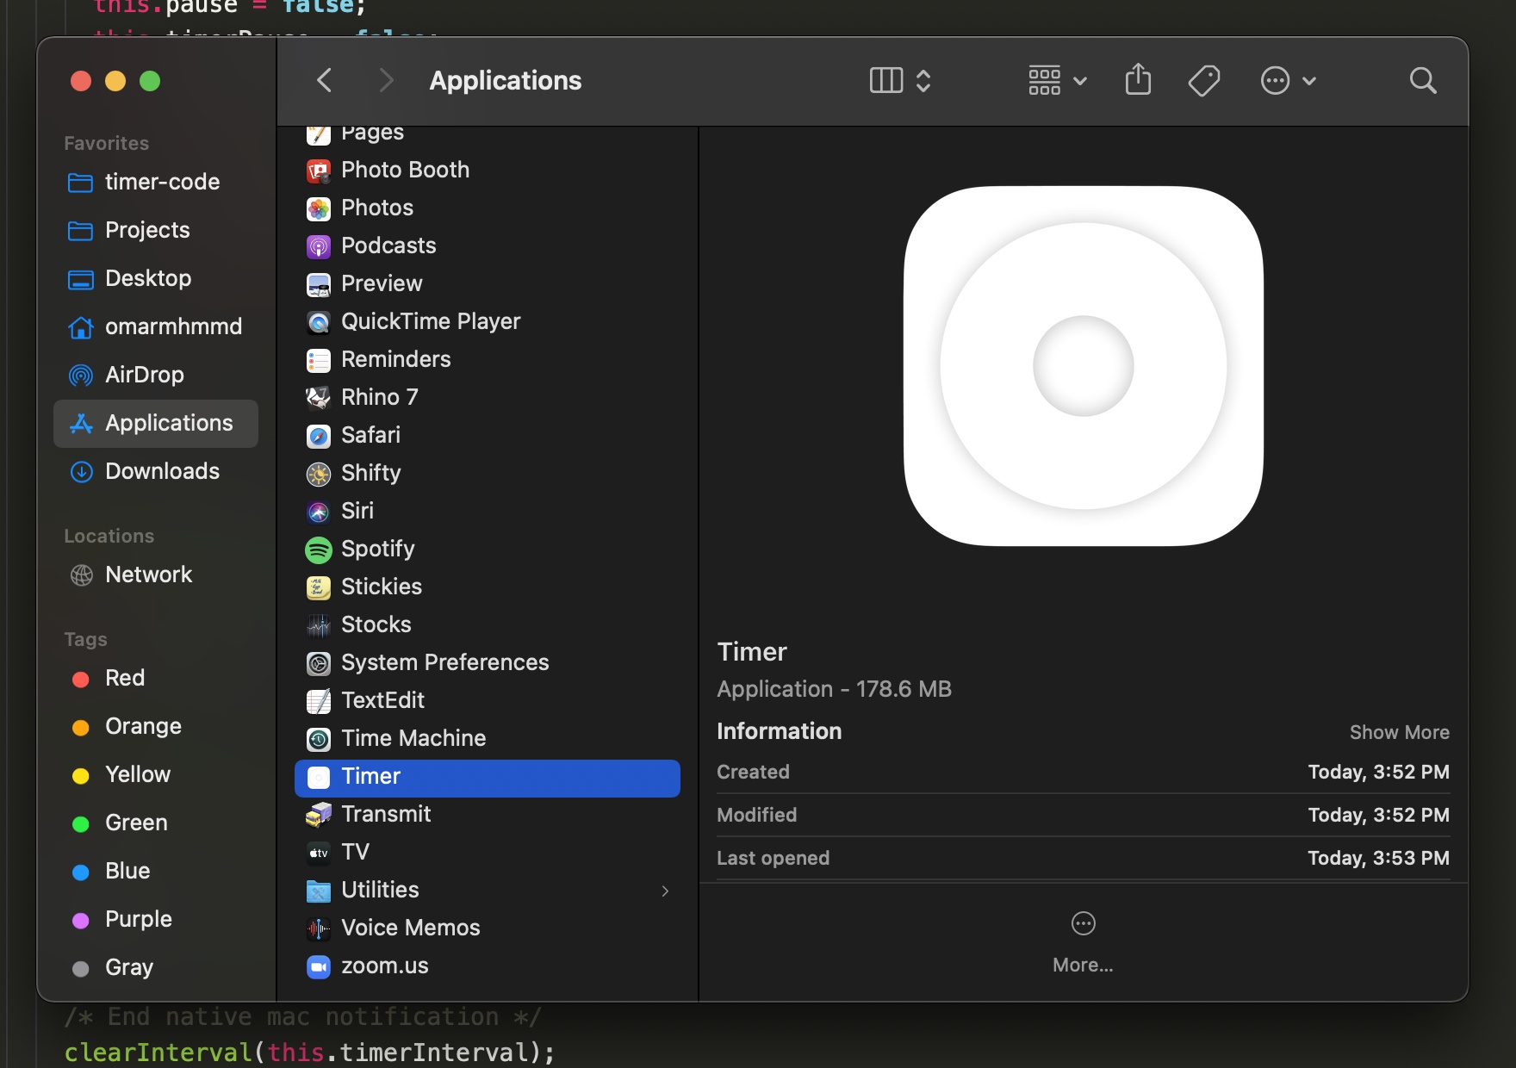The height and width of the screenshot is (1068, 1516).
Task: Select the TextEdit app icon
Action: click(319, 701)
